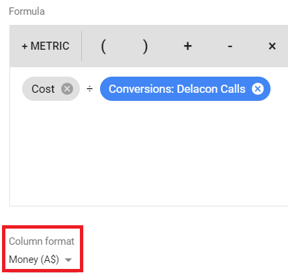The height and width of the screenshot is (275, 288).
Task: Click the divider line beside + METRIC
Action: tap(82, 46)
